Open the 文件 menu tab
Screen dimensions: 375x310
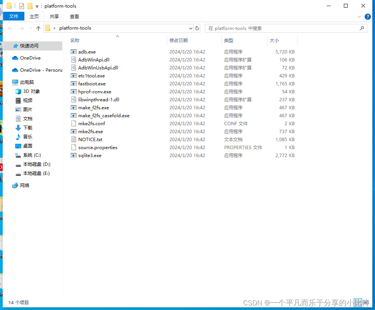(14, 16)
